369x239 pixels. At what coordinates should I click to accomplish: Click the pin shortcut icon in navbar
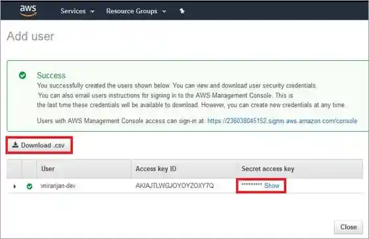coord(182,11)
